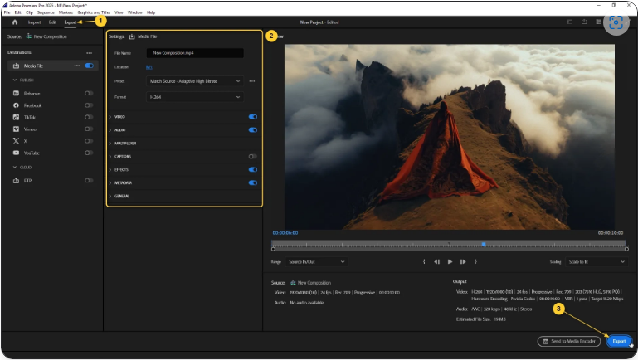Open the Window menu
This screenshot has width=638, height=360.
tap(134, 12)
